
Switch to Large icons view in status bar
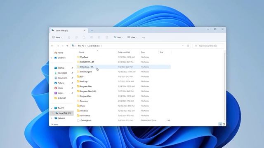coord(224,124)
